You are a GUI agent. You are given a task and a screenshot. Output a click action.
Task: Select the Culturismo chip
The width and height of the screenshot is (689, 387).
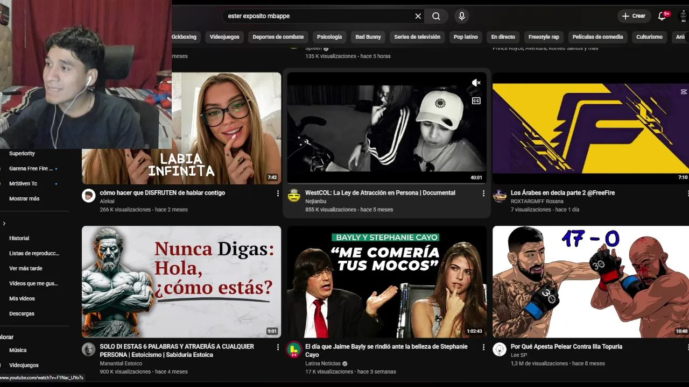[x=649, y=37]
